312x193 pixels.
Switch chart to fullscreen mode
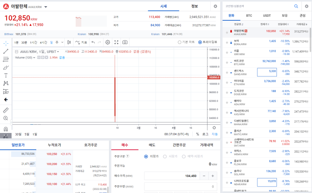(116, 42)
